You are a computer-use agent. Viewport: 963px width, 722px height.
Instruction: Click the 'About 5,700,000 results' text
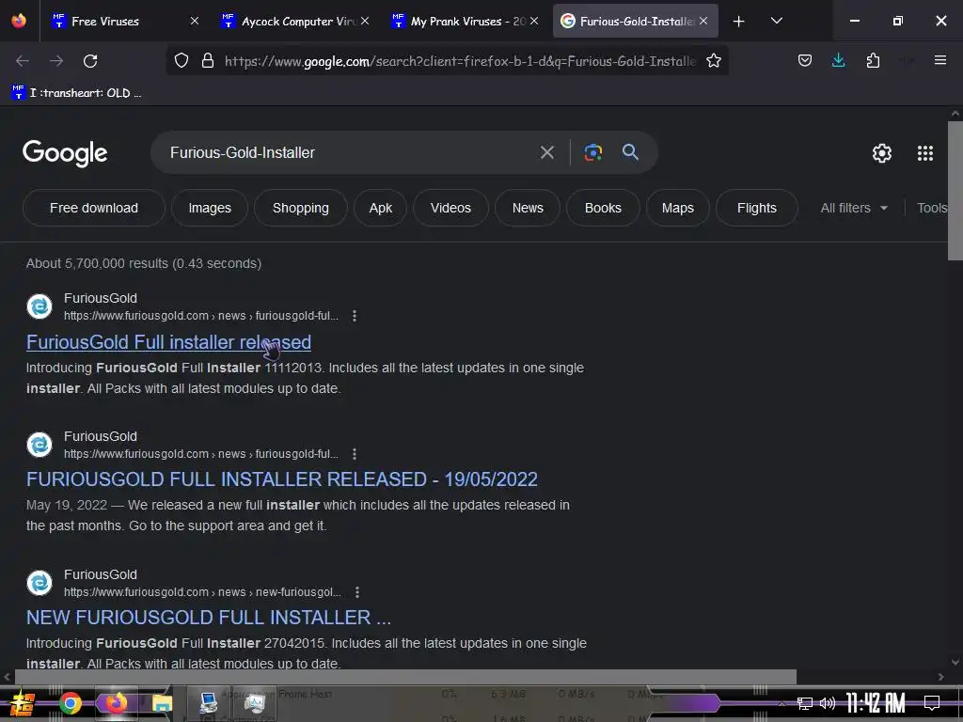click(144, 263)
